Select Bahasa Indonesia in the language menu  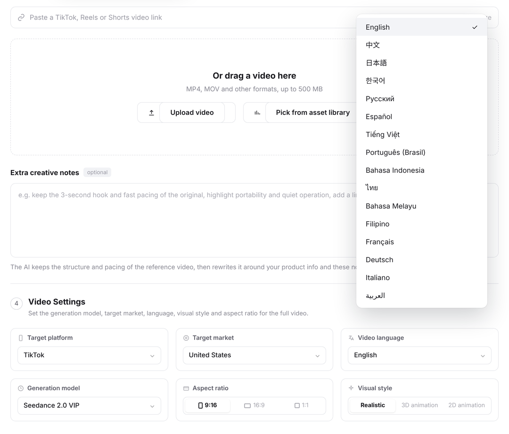point(422,170)
